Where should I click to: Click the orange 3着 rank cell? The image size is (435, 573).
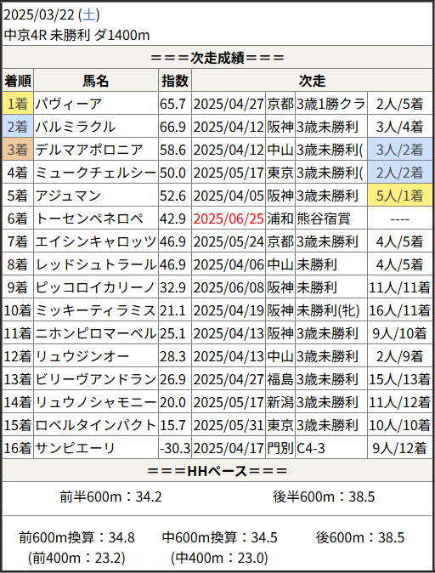coord(18,150)
